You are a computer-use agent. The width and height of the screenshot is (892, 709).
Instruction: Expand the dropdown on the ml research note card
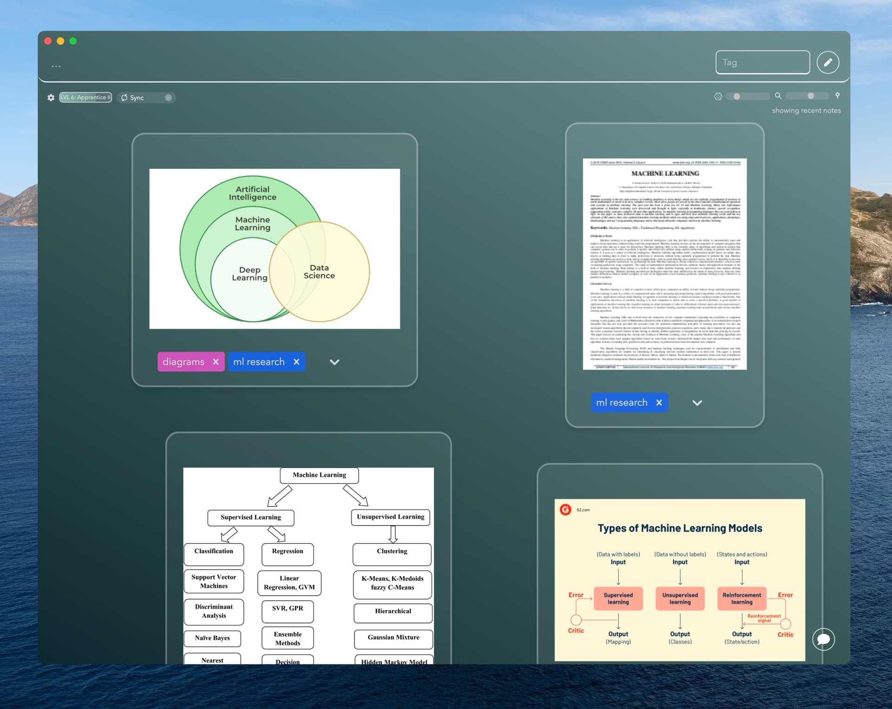coord(695,402)
